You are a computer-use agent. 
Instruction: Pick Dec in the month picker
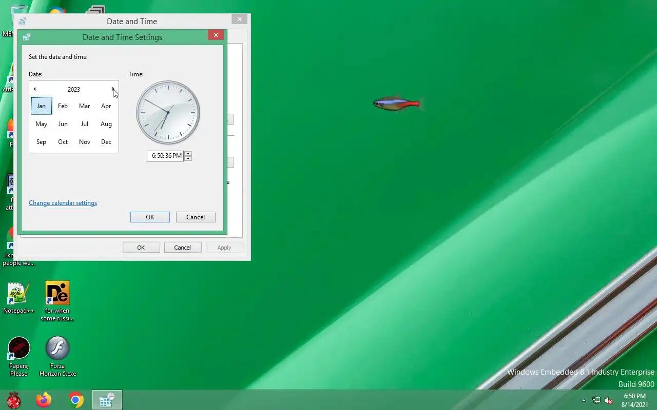[106, 142]
